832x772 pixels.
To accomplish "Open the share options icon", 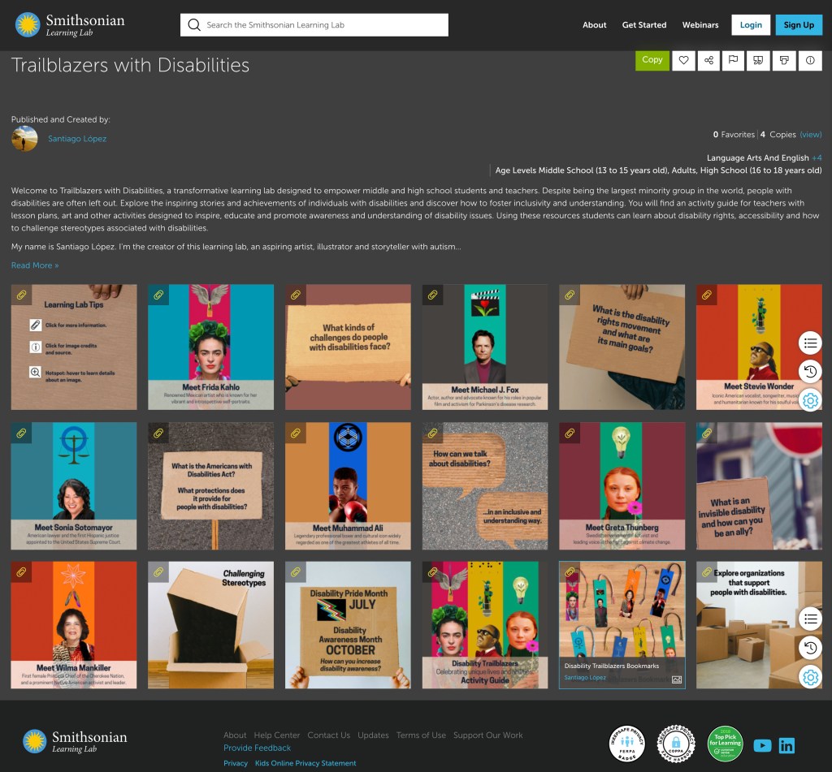I will 708,60.
